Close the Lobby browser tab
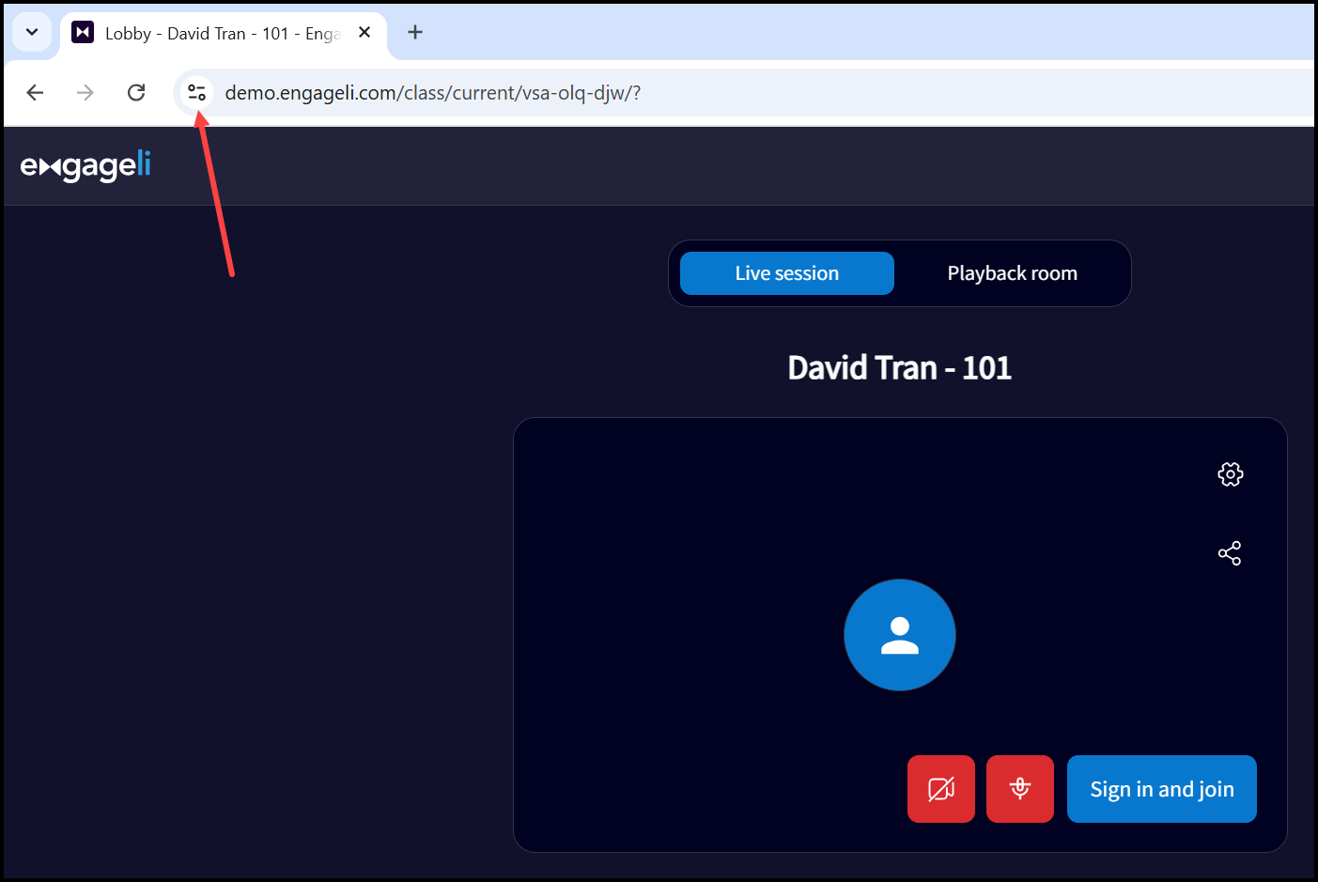 (x=364, y=33)
